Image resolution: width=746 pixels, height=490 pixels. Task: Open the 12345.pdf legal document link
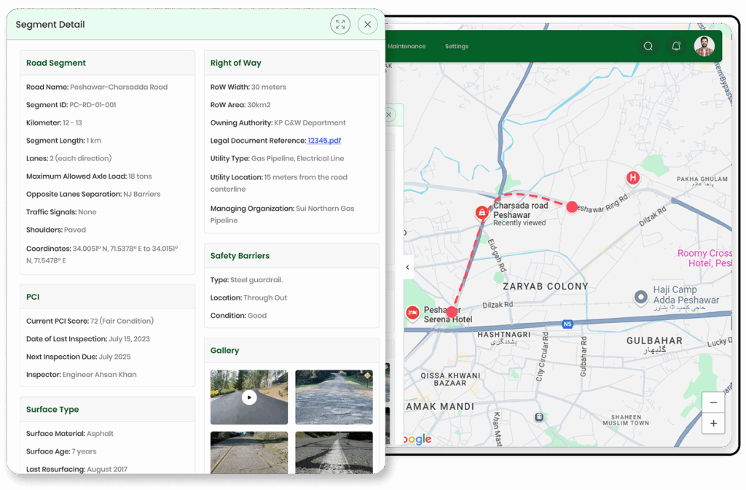324,141
